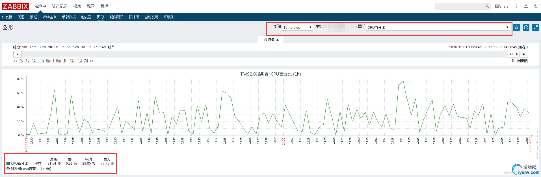This screenshot has height=177, width=541.
Task: Set zoom to 5m
Action: point(25,47)
